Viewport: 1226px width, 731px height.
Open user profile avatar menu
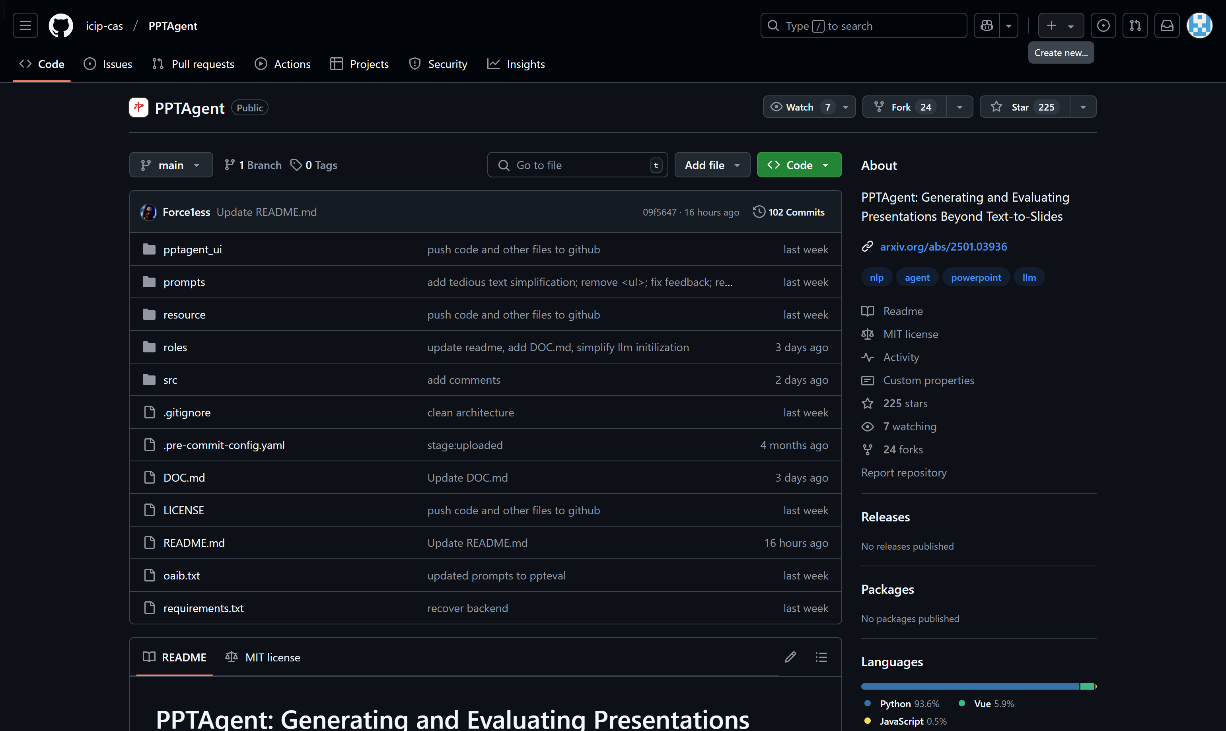coord(1199,25)
